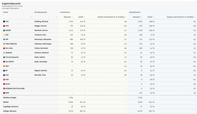Click the AfD blue color dot
197x114 pixels.
4,39
